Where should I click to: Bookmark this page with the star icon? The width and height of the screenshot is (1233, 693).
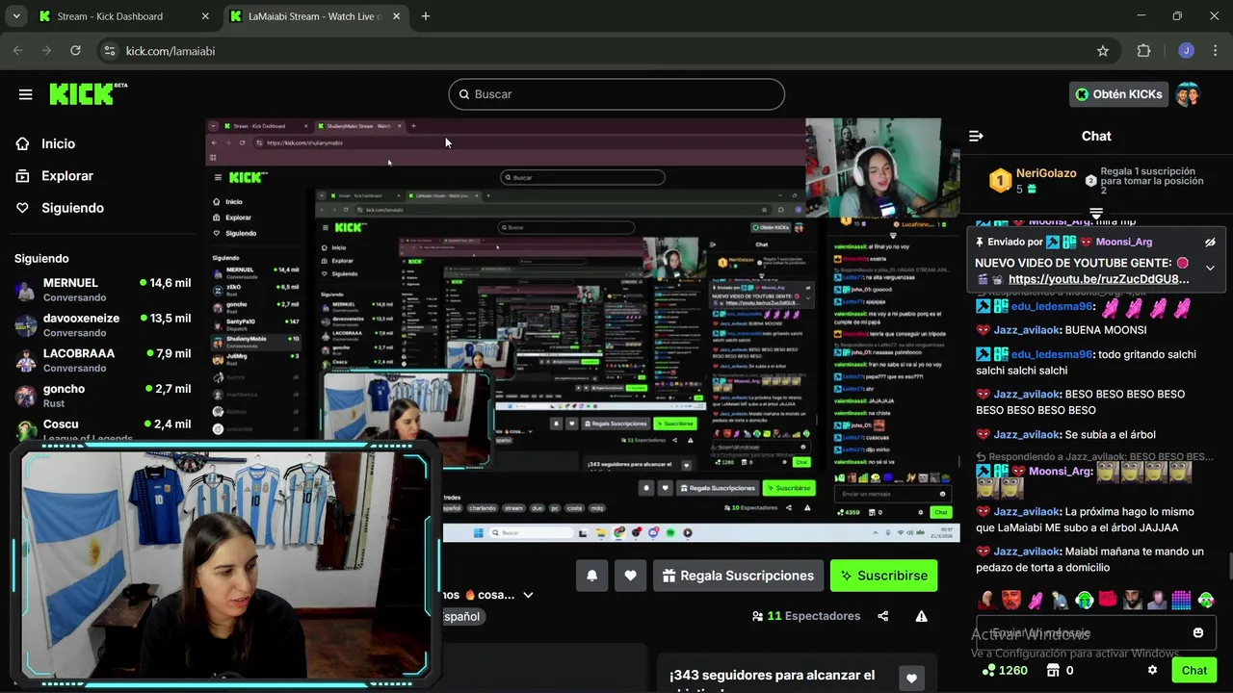coord(1103,51)
